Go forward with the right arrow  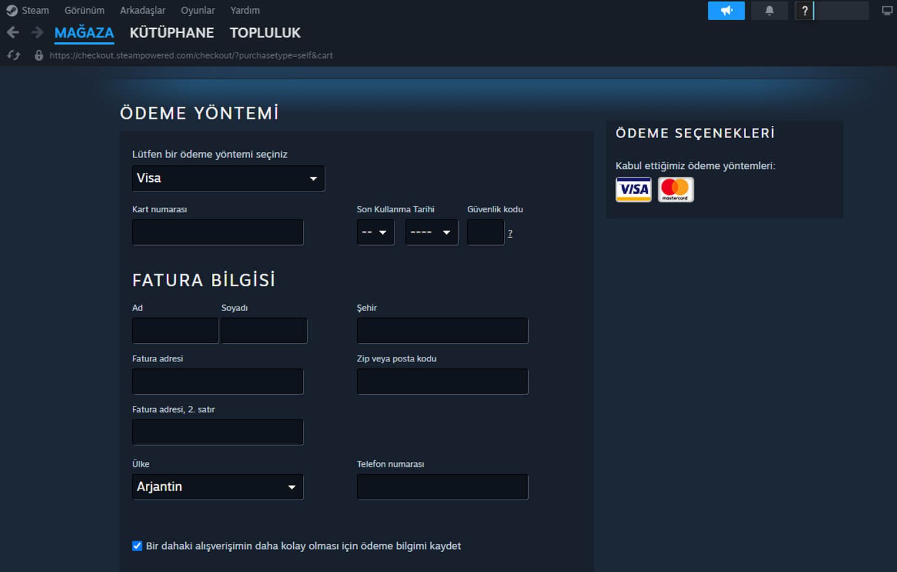pos(37,33)
